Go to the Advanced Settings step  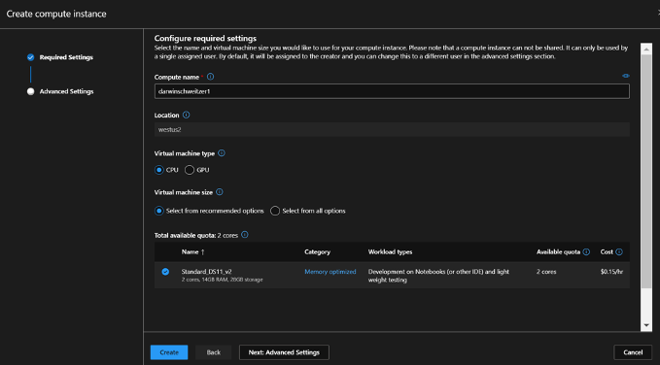pos(66,91)
